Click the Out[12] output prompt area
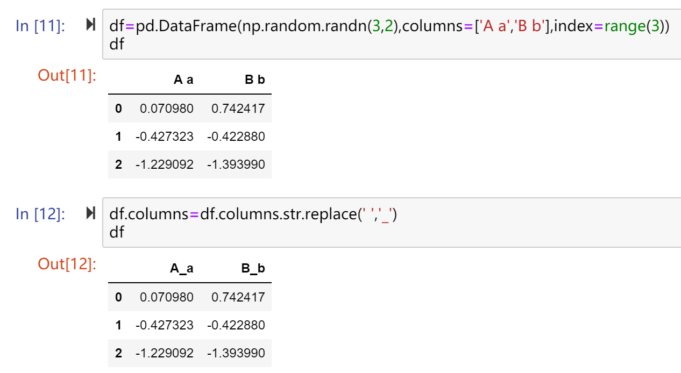 coord(67,264)
